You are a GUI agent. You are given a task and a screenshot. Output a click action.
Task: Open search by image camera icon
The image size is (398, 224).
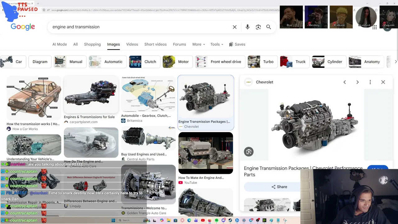[258, 27]
